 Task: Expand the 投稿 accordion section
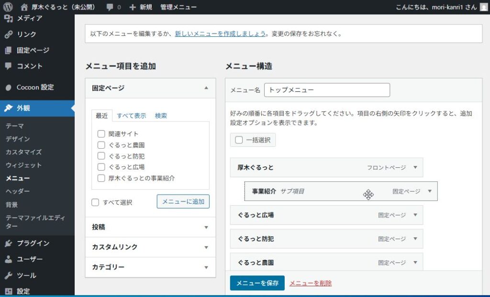pos(150,227)
